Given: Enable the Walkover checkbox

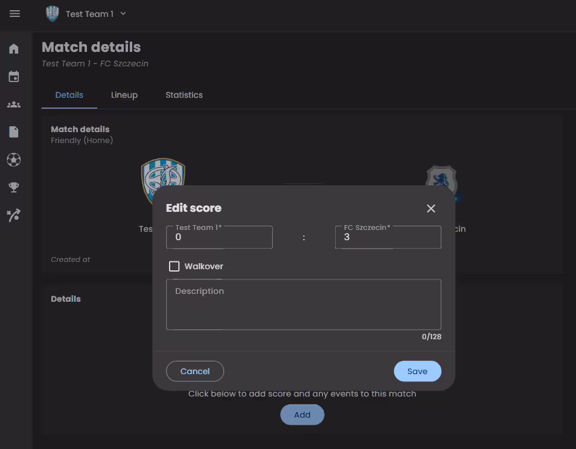Looking at the screenshot, I should tap(174, 266).
